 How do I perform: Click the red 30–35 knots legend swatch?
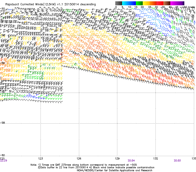coord(160,3)
